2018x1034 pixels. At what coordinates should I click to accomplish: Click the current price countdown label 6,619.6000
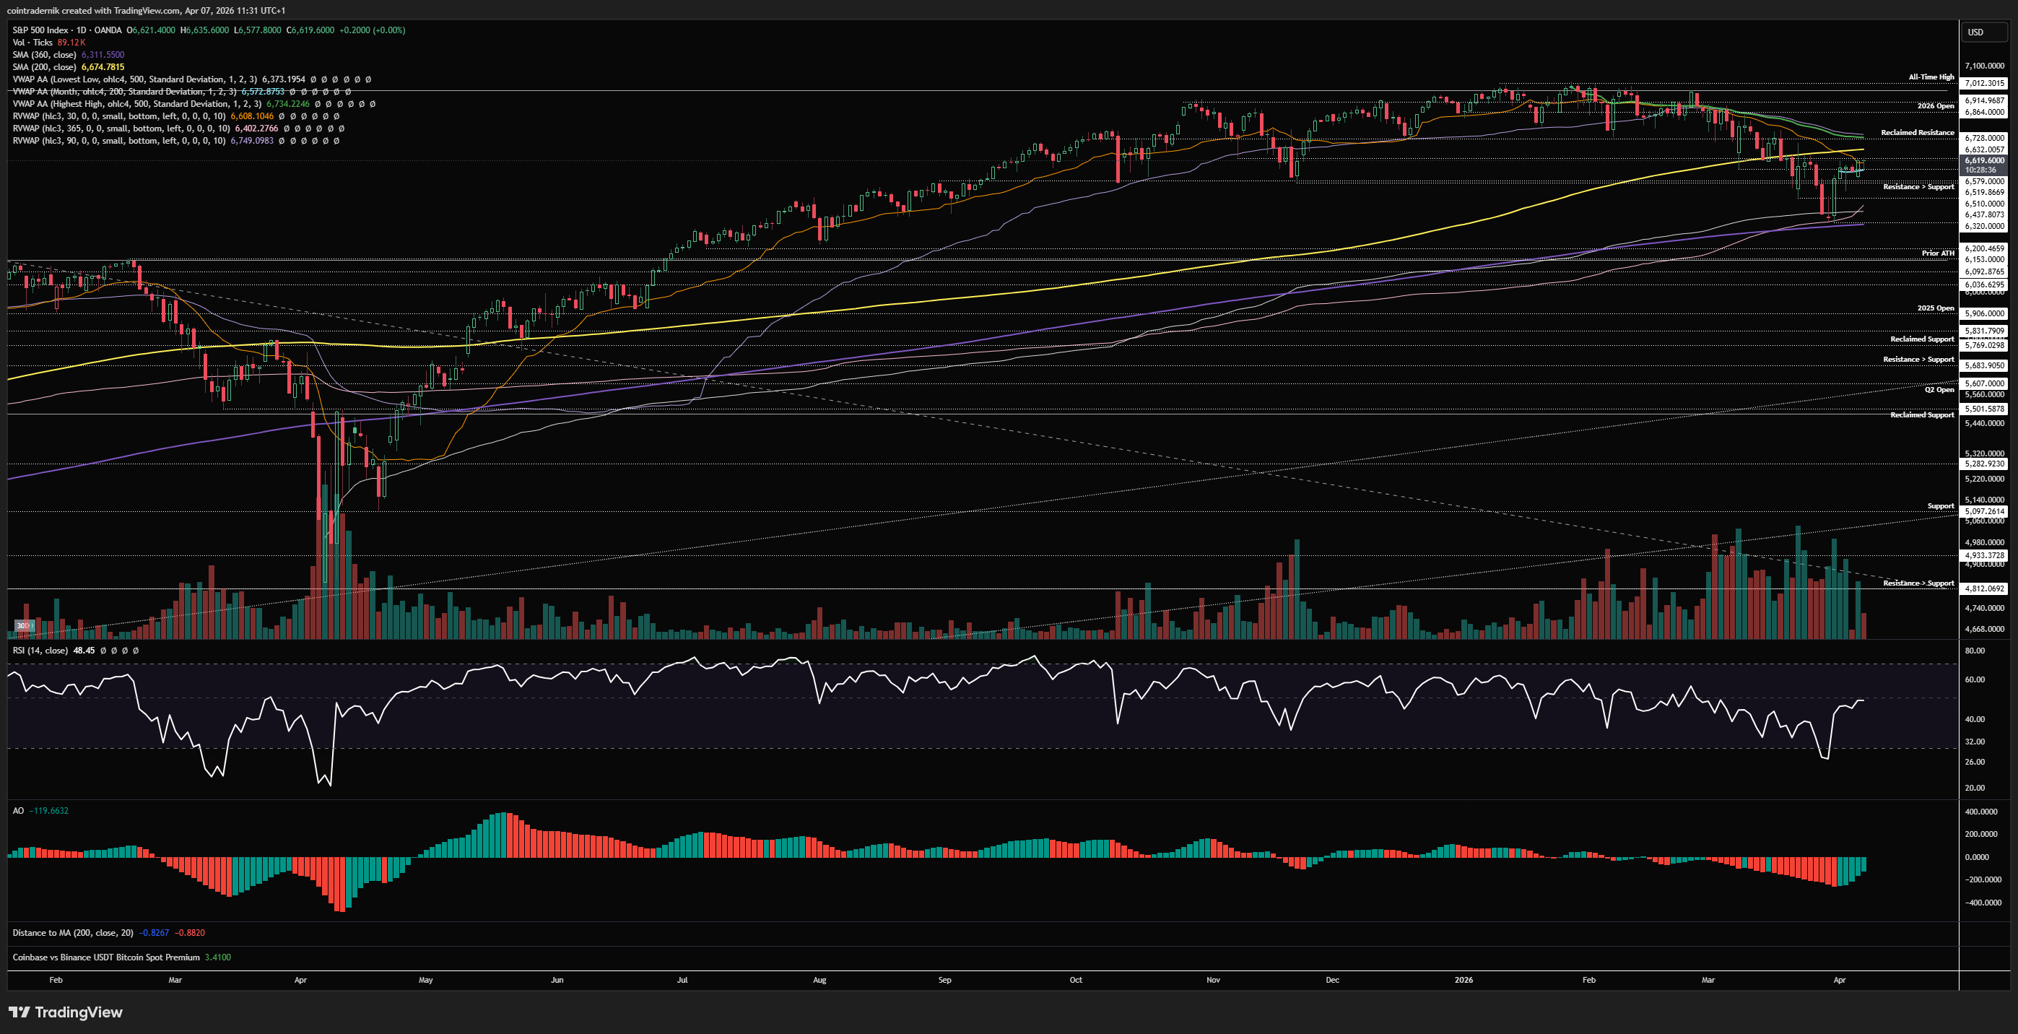click(1983, 165)
